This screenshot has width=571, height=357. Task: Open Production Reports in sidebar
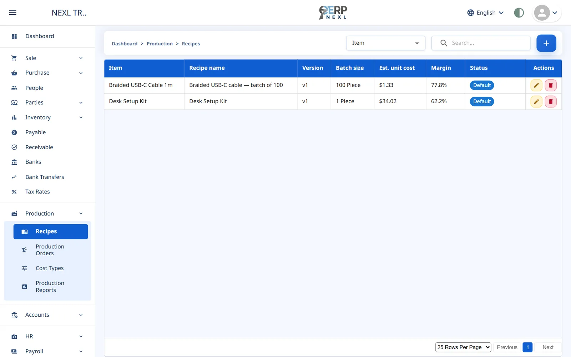[51, 287]
